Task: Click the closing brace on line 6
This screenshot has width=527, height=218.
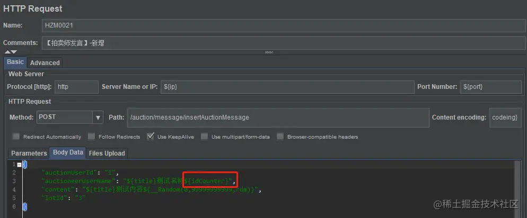Action: coord(25,206)
